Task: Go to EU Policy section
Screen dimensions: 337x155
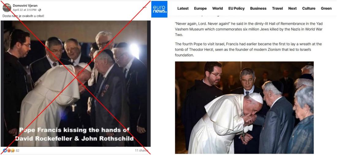Action: point(237,8)
